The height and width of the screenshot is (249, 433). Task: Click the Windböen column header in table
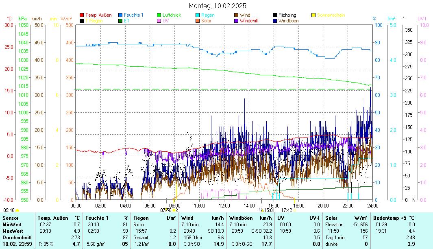(x=242, y=218)
